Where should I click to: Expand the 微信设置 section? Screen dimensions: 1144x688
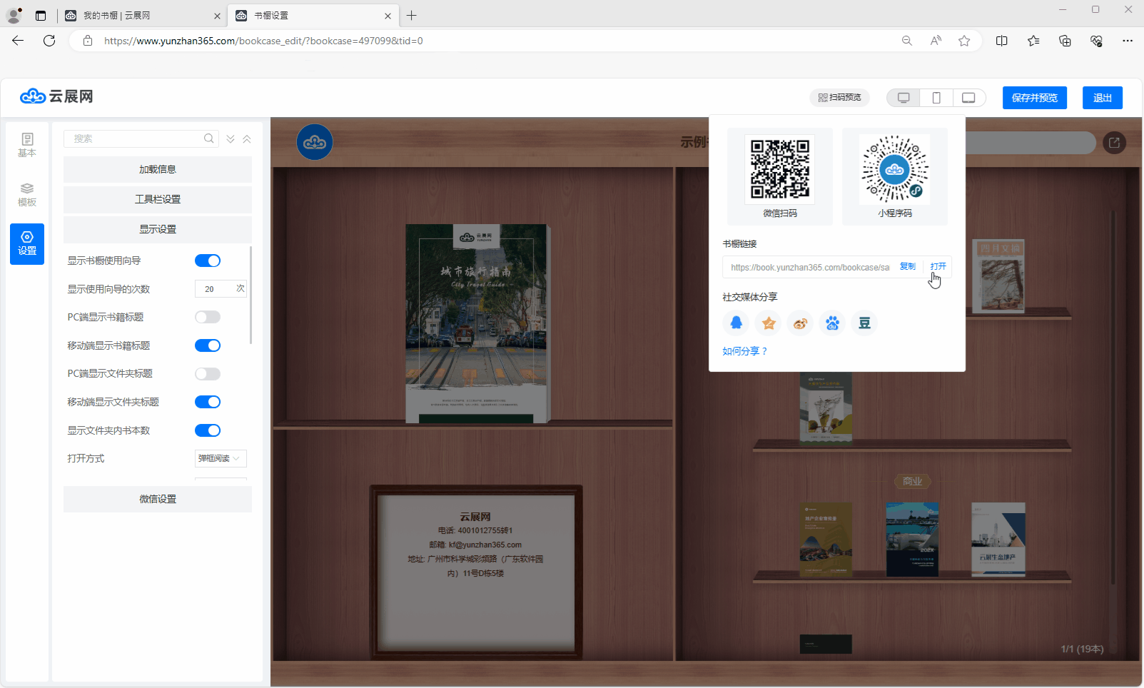click(x=158, y=499)
